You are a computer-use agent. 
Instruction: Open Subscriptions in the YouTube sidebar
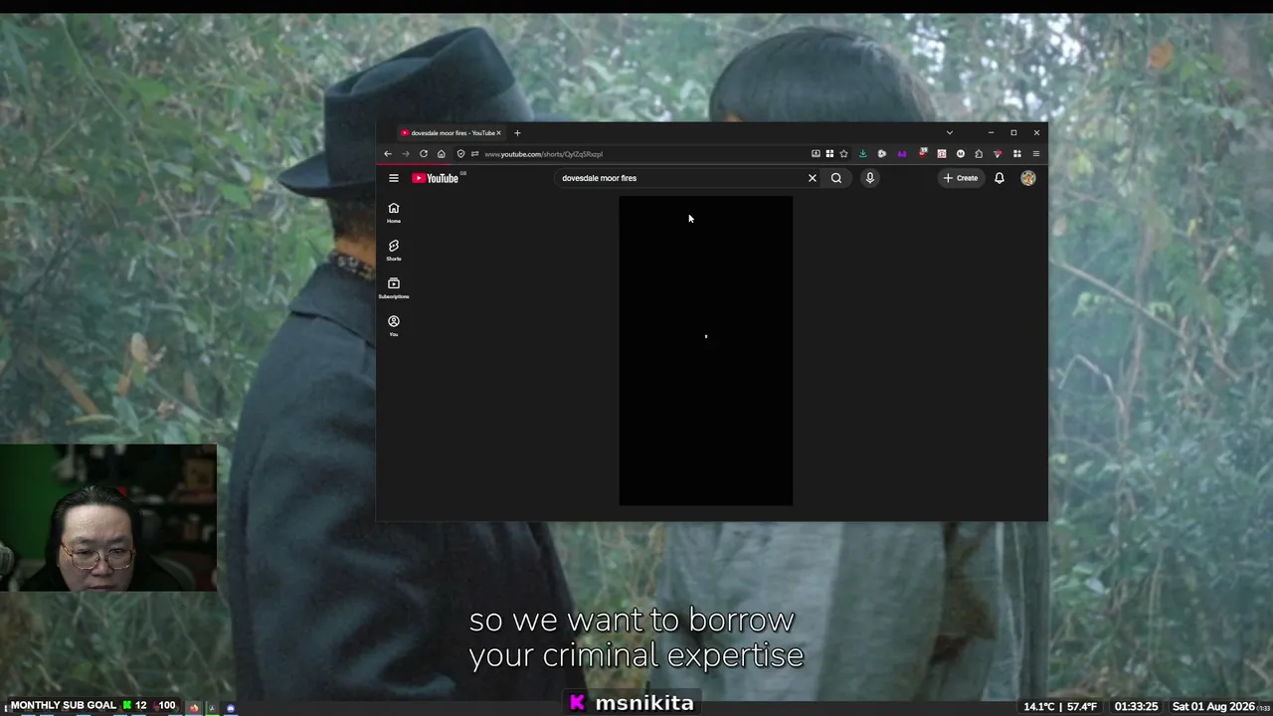pyautogui.click(x=394, y=287)
